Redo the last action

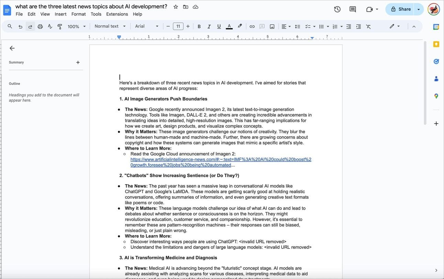coord(30,26)
